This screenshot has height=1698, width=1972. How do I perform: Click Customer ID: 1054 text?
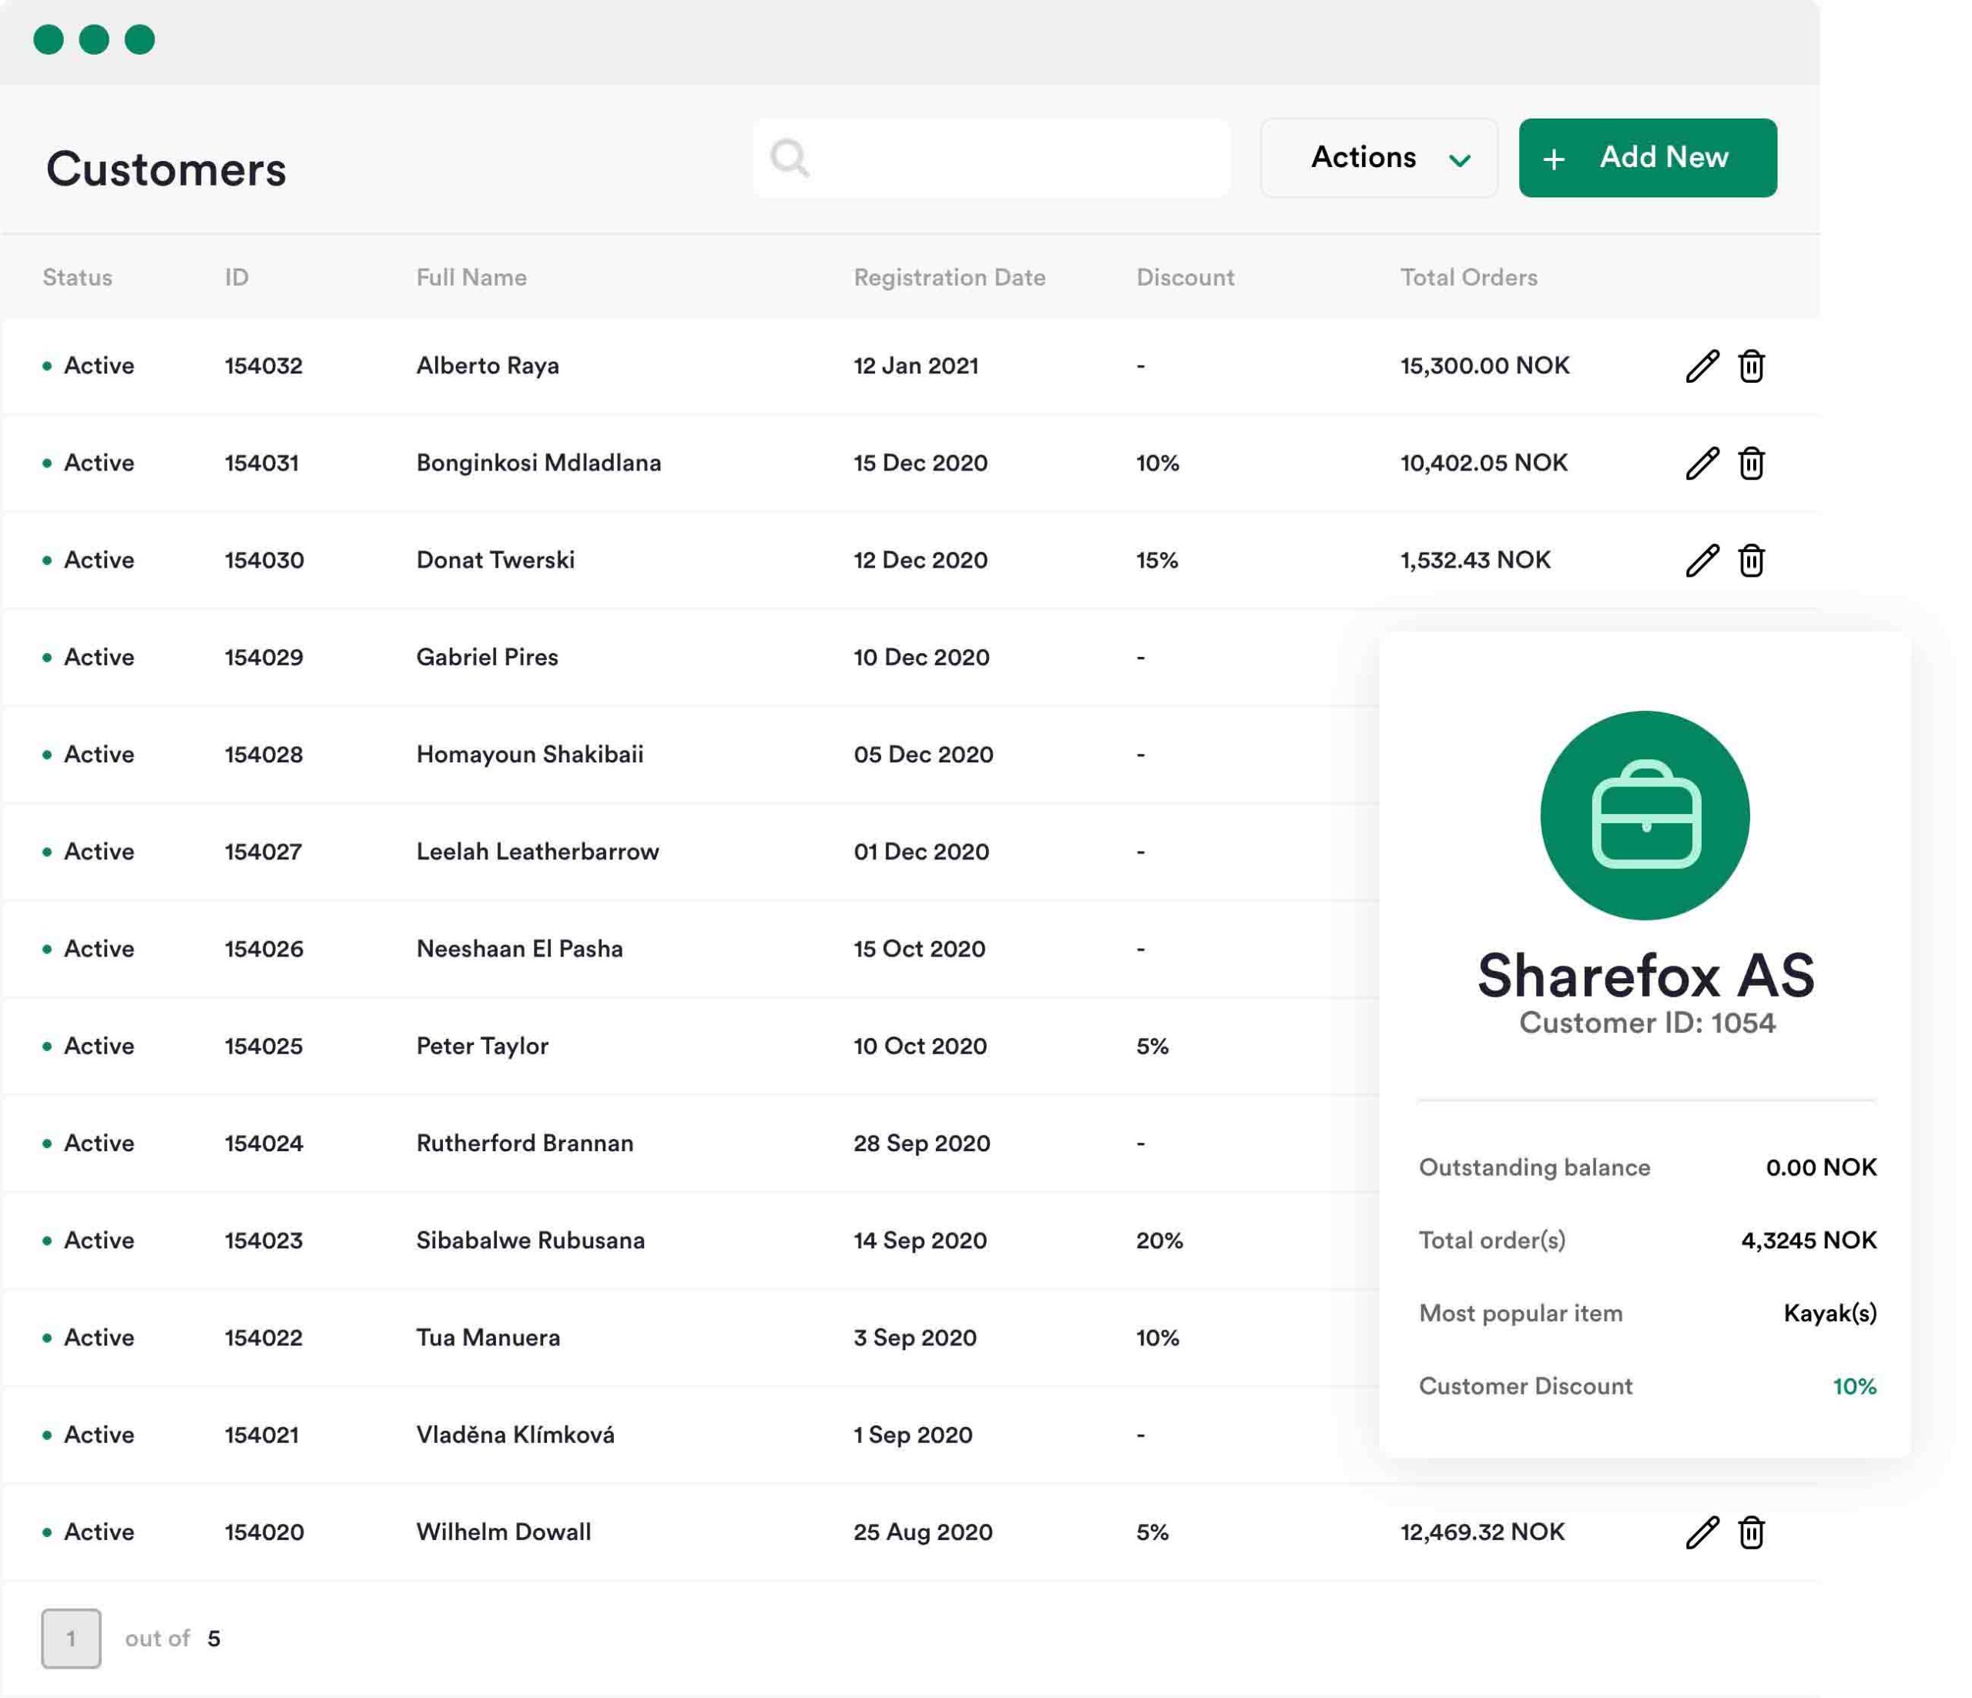pos(1648,1023)
